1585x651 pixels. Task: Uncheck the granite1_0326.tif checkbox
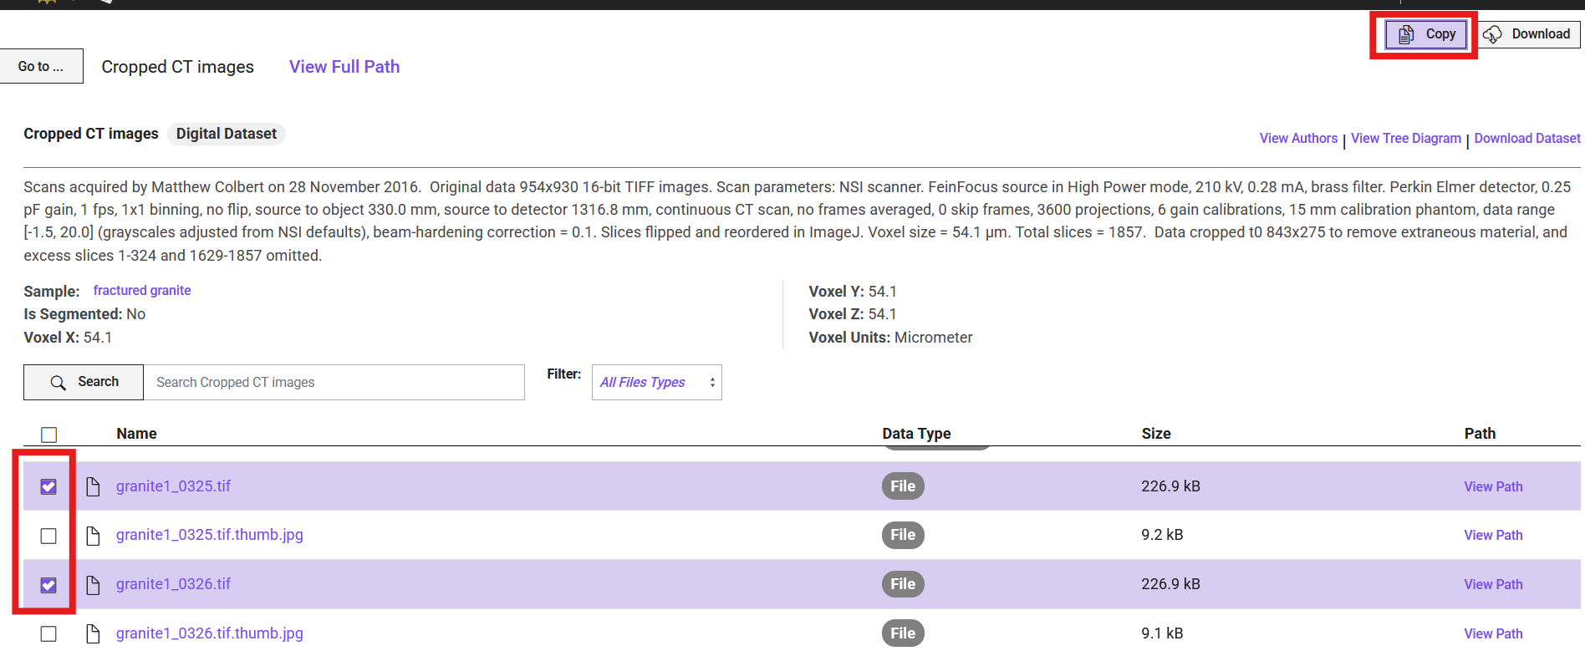[48, 585]
